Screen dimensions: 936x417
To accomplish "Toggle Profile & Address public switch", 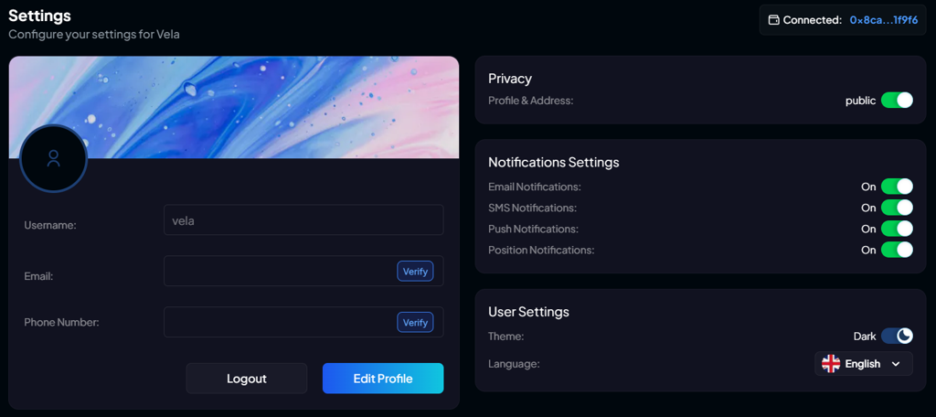I will [897, 101].
